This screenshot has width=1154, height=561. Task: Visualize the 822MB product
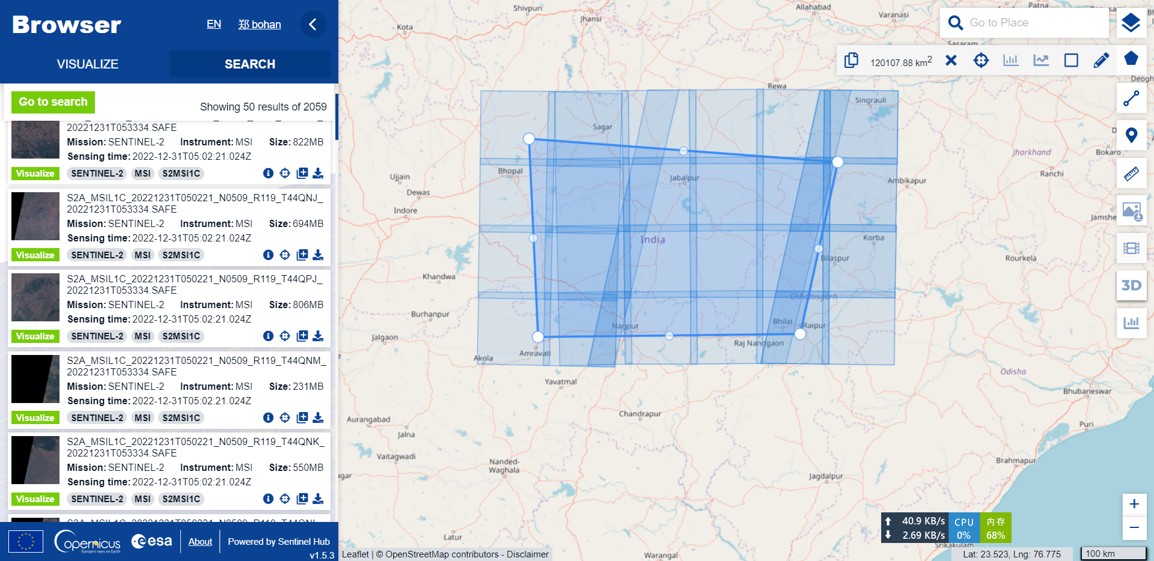pos(35,174)
